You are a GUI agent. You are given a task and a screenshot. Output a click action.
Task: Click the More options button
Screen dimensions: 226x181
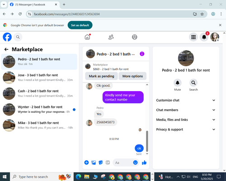pos(132,76)
